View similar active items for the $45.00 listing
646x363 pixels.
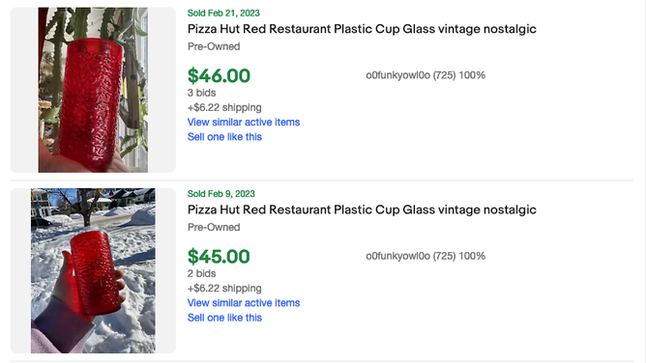tap(244, 303)
